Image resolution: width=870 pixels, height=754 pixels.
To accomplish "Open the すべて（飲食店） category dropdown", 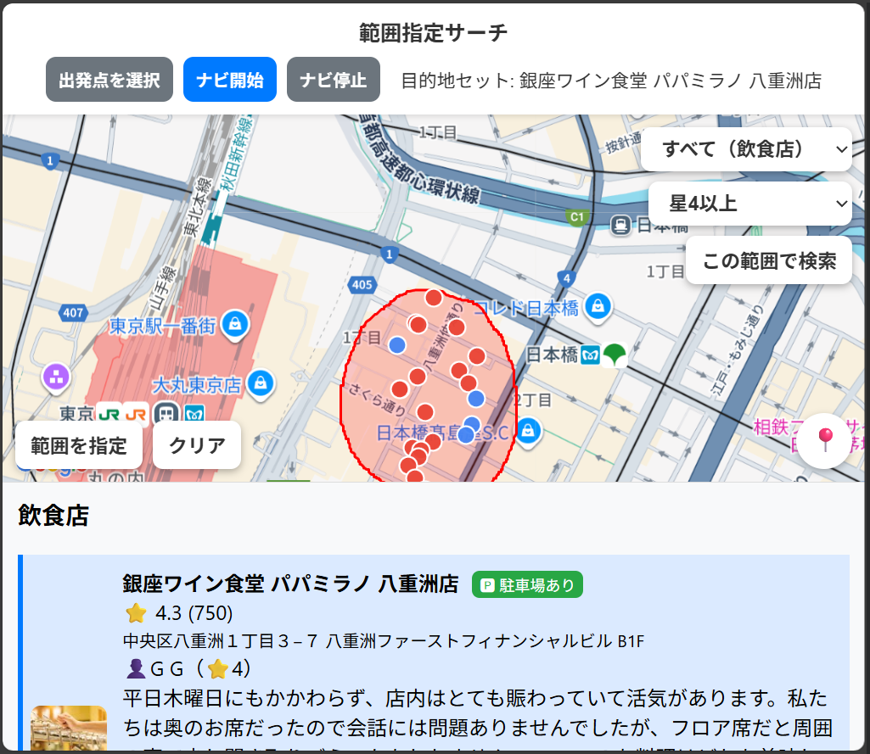I will (746, 149).
